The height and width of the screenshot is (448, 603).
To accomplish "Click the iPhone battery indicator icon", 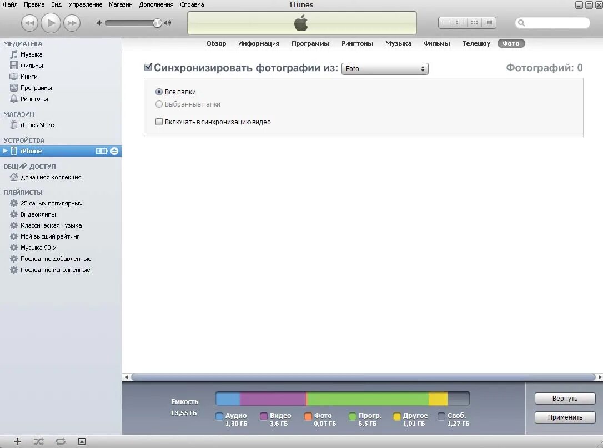I will click(102, 151).
